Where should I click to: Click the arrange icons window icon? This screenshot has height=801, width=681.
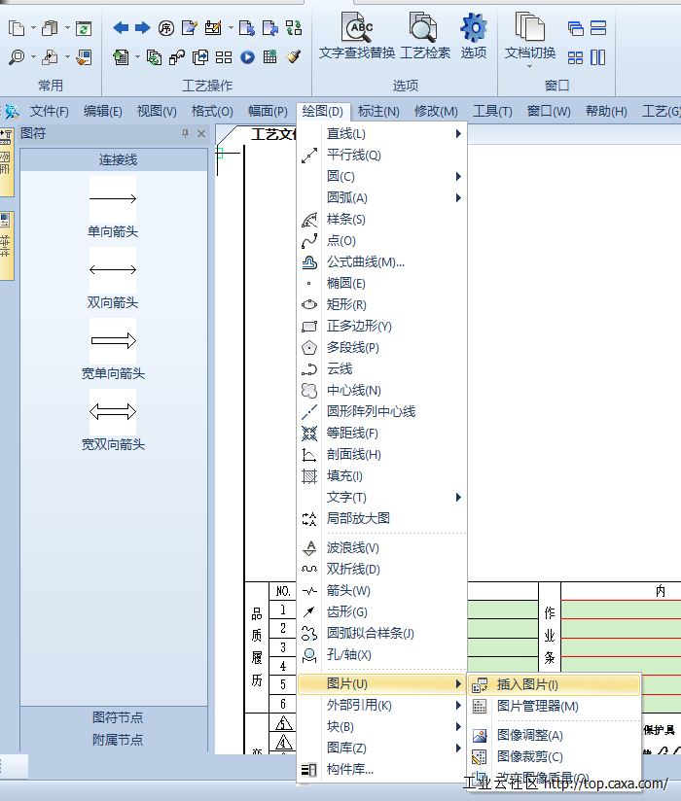[575, 57]
